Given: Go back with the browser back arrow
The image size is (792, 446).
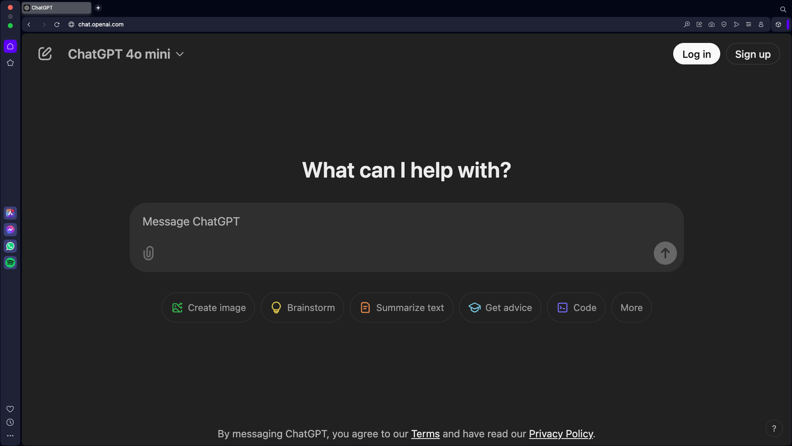Looking at the screenshot, I should coord(29,24).
